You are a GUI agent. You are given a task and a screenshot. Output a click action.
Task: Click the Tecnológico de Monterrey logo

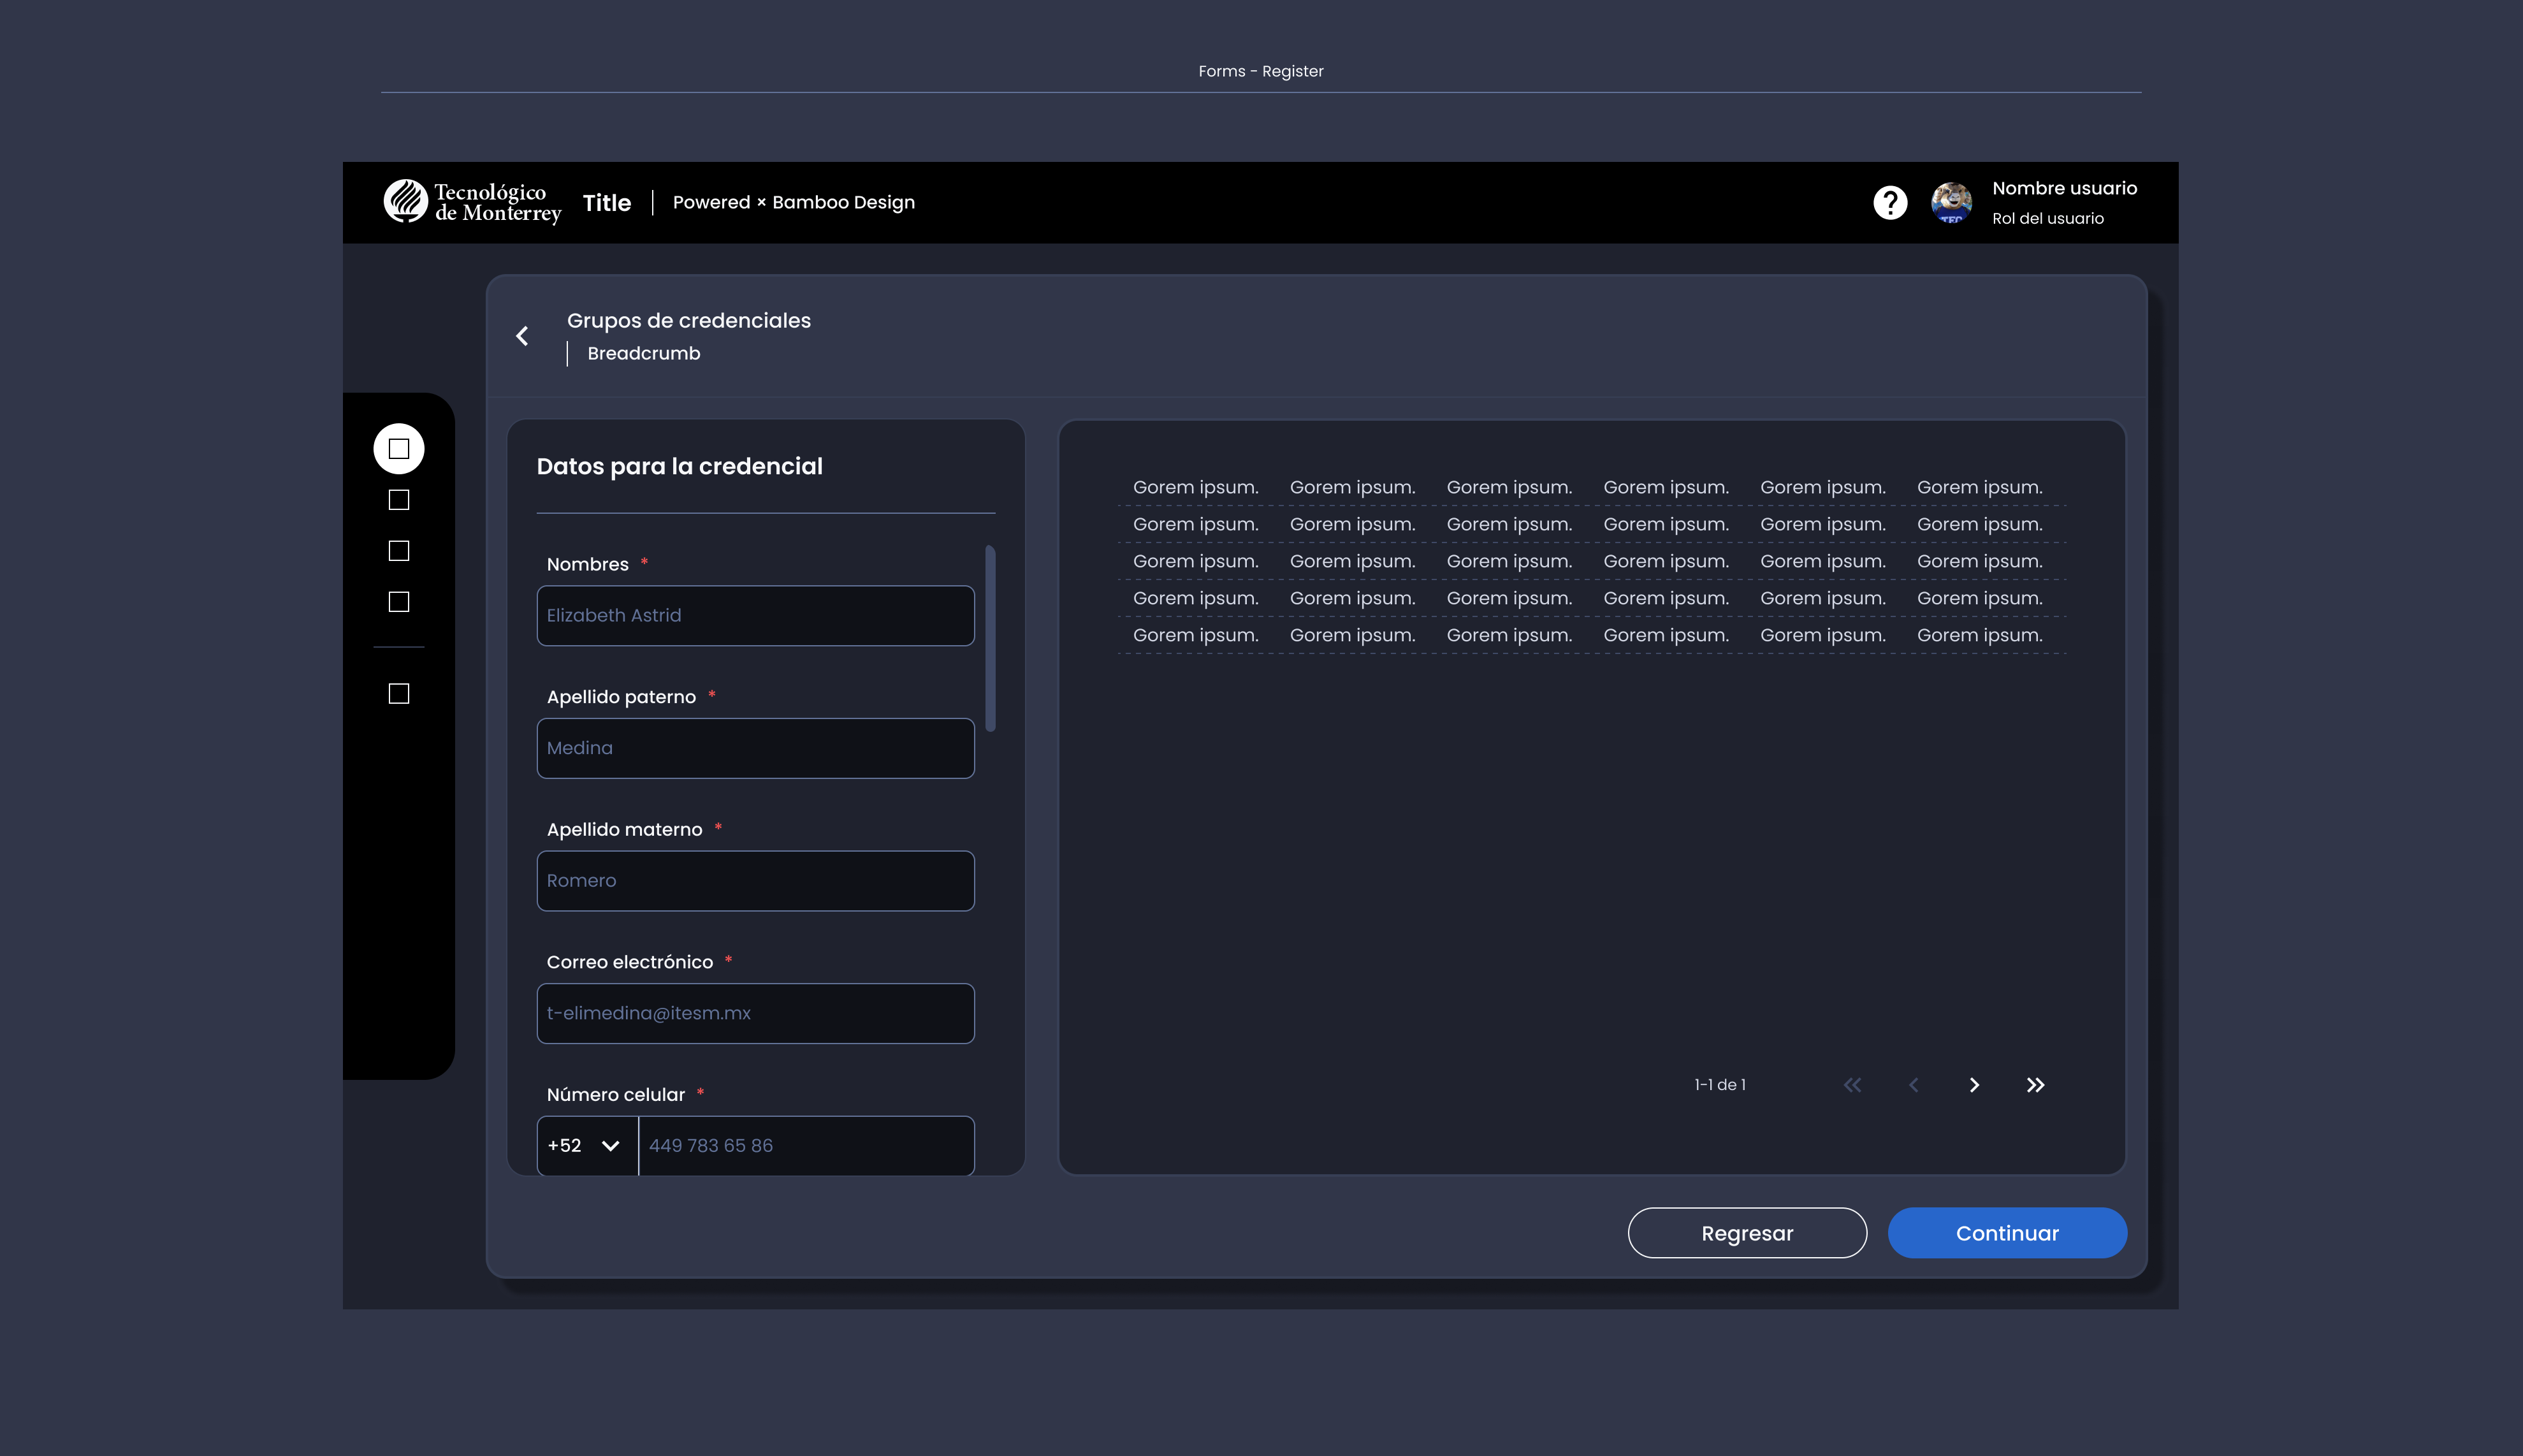(473, 203)
